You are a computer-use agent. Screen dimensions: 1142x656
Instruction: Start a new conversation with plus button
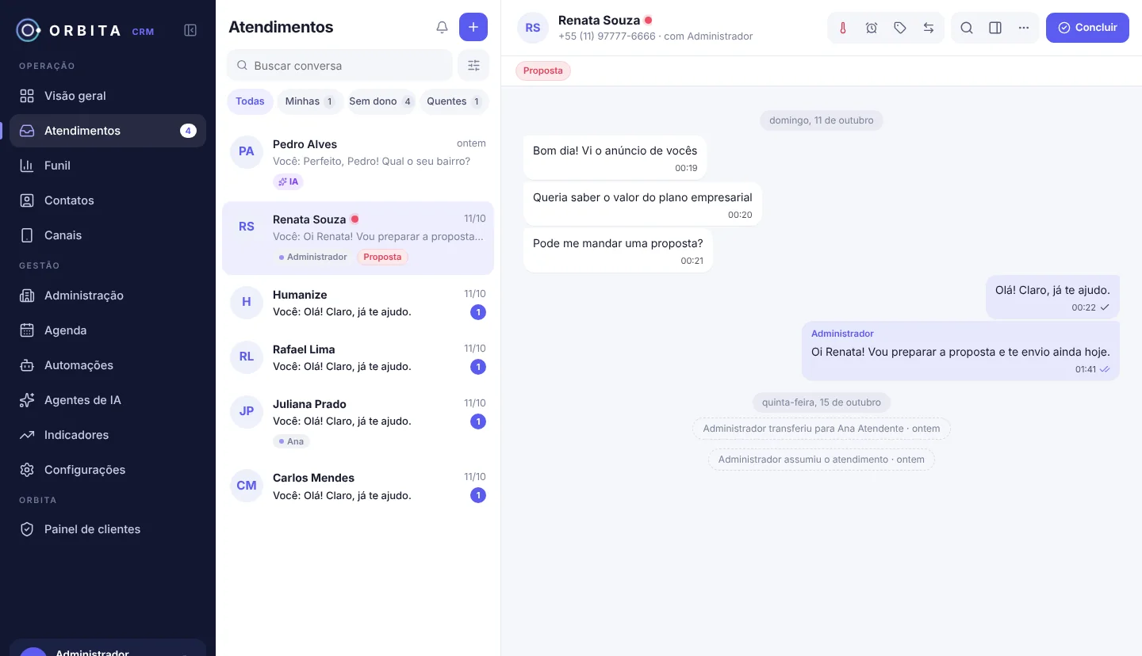pos(473,27)
